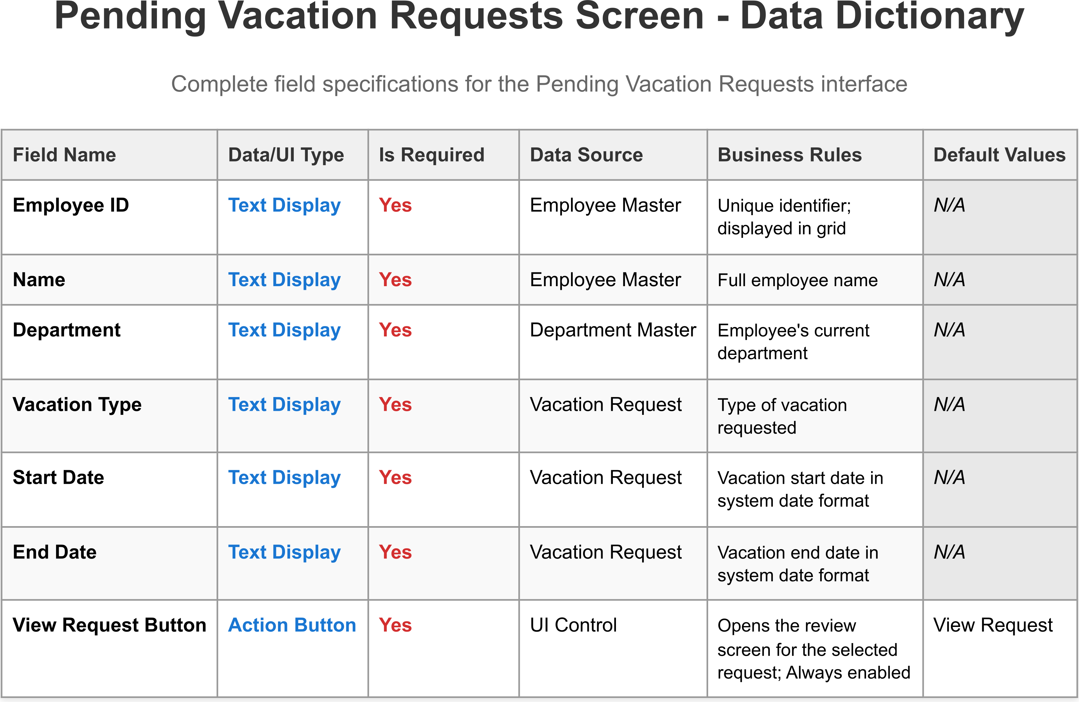Click Text Display in the Vacation Type row
The width and height of the screenshot is (1079, 702).
[284, 405]
